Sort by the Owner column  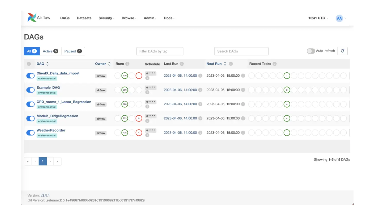103,64
